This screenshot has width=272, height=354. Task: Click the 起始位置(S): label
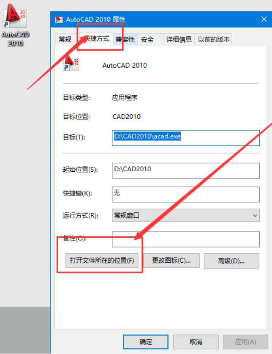80,170
